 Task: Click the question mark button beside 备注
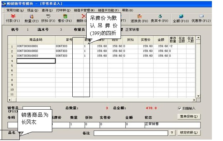172,133
